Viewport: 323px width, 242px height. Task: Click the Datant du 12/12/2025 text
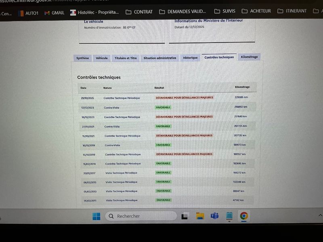click(x=189, y=27)
